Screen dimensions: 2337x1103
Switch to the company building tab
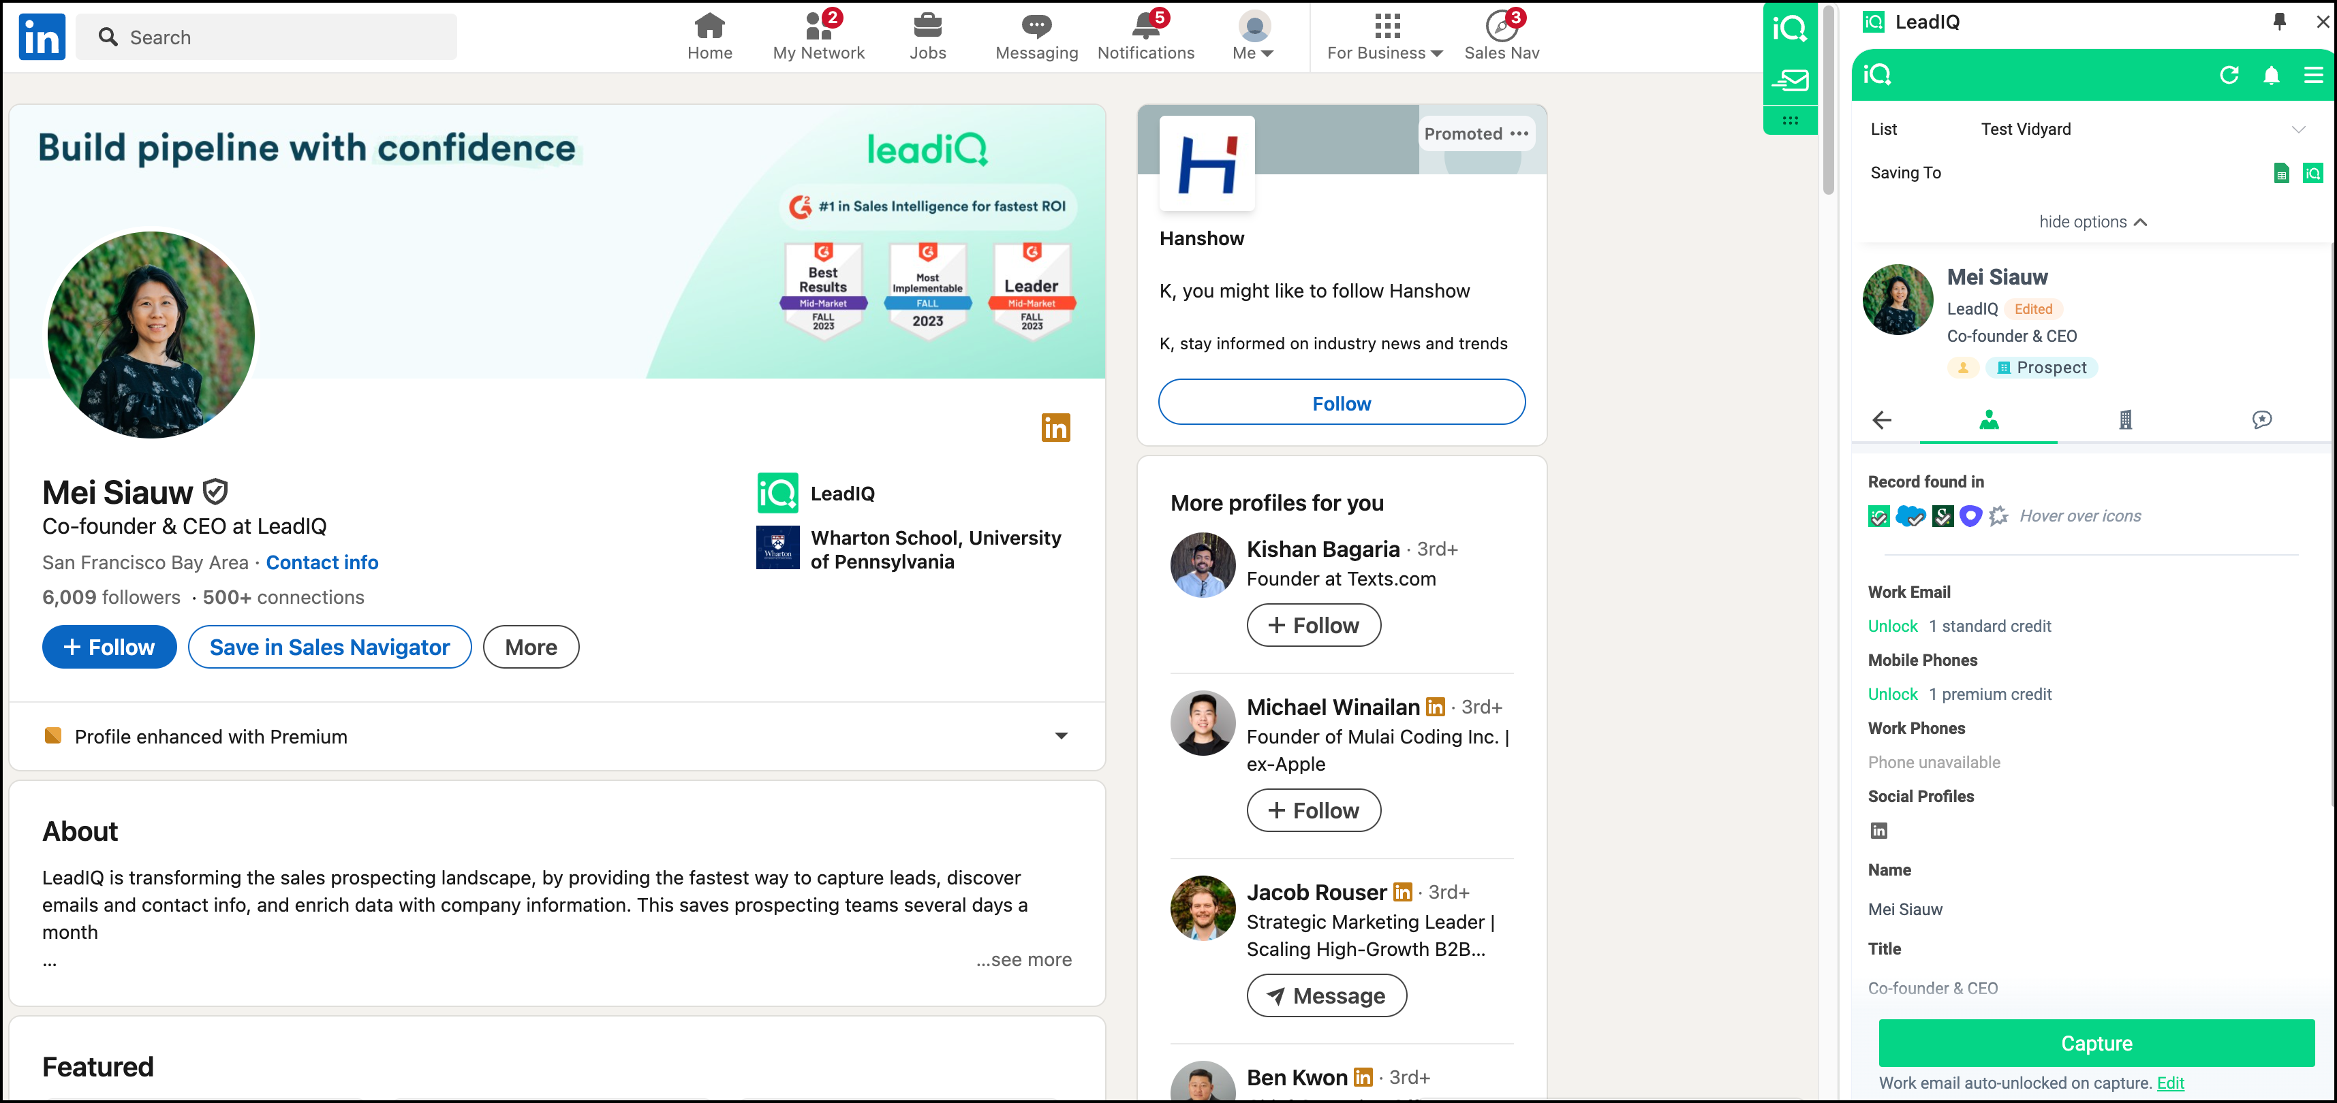[x=2124, y=419]
